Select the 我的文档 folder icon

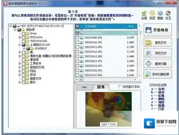(x=27, y=67)
